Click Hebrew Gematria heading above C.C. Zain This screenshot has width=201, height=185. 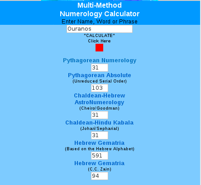[100, 163]
